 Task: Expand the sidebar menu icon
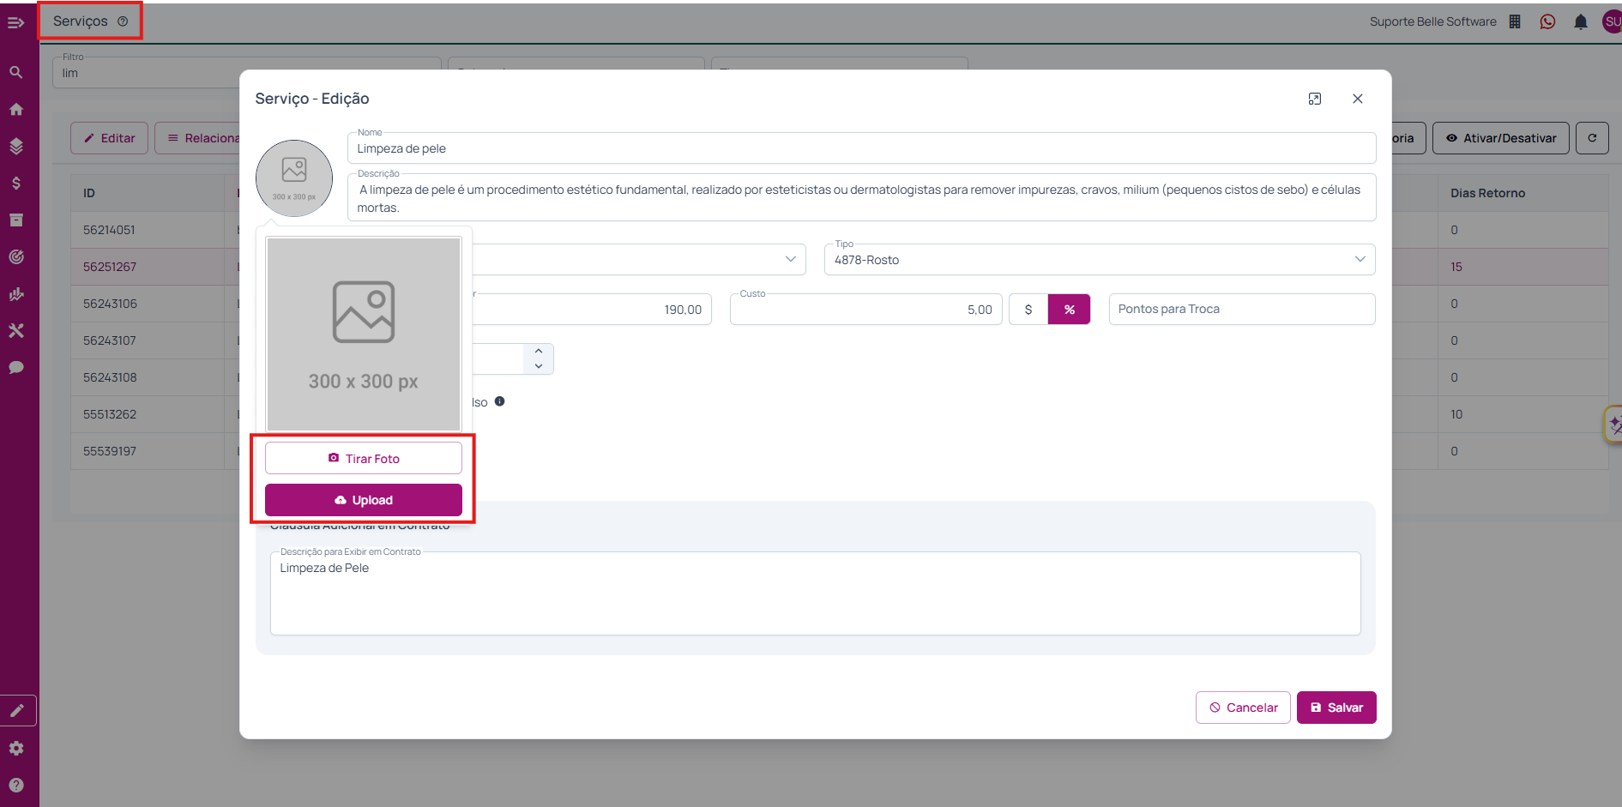(15, 22)
